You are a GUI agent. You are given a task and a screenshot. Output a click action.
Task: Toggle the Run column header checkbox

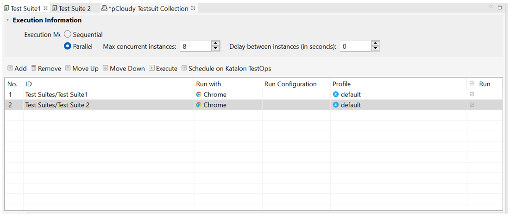pyautogui.click(x=472, y=84)
